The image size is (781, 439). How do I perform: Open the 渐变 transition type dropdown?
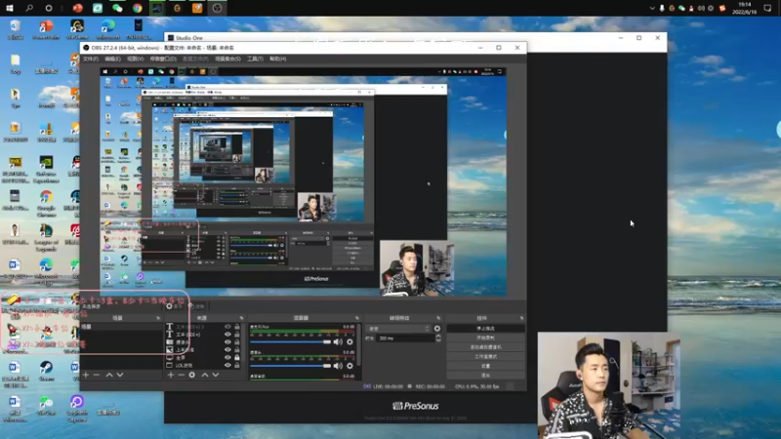click(x=398, y=329)
